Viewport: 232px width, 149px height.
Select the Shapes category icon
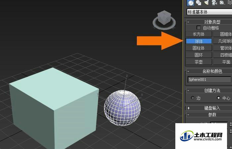[x=199, y=3]
